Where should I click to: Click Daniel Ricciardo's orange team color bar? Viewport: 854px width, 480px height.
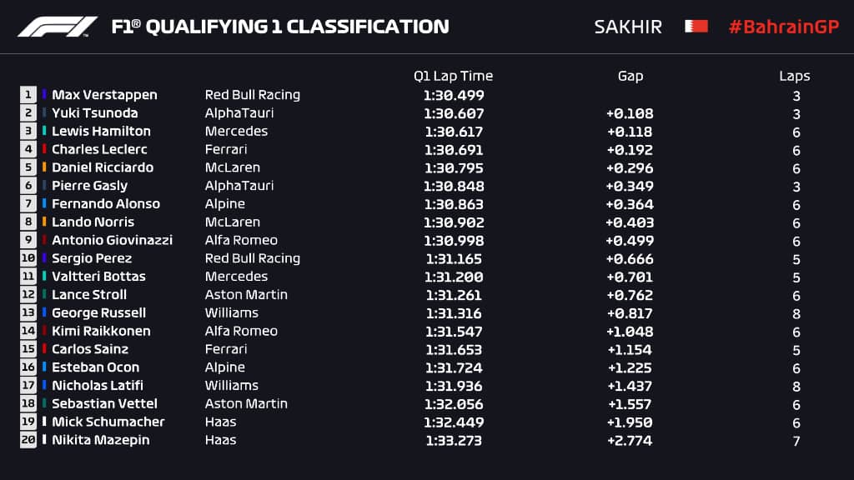[x=44, y=167]
